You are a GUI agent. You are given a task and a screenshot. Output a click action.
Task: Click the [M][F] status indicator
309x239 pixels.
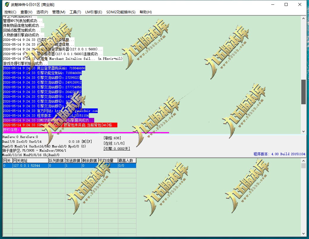tap(87, 142)
